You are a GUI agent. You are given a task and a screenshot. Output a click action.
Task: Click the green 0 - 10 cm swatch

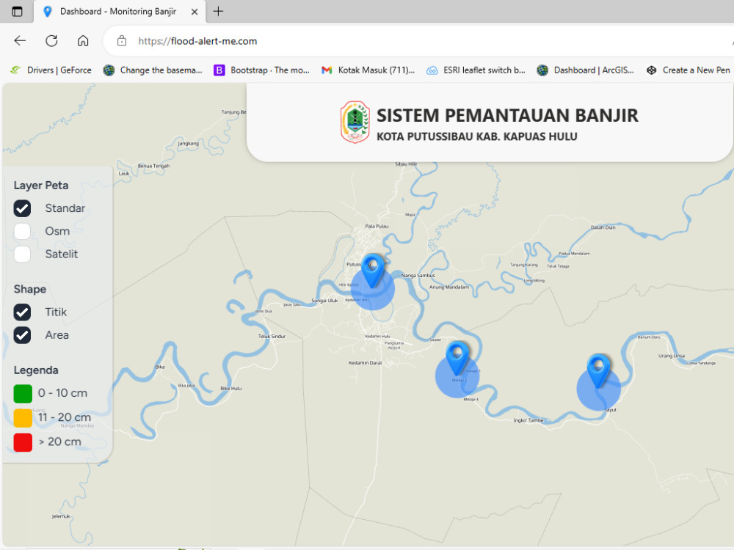tap(23, 393)
